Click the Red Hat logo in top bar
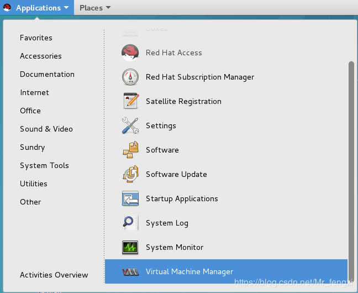This screenshot has width=358, height=293. (x=7, y=8)
